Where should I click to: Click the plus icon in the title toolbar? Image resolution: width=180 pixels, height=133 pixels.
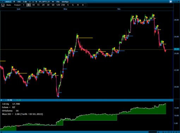pyautogui.click(x=30, y=2)
